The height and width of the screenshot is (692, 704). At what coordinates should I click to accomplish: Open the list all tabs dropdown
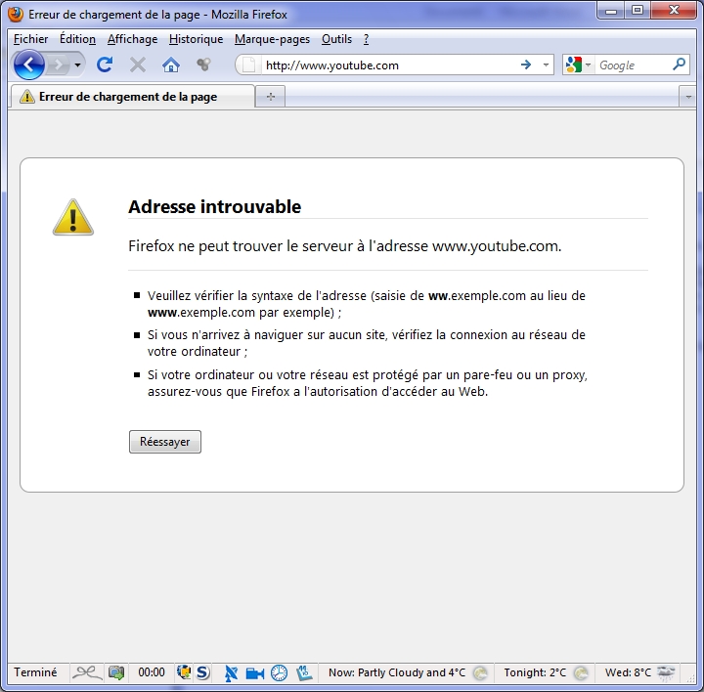(688, 97)
